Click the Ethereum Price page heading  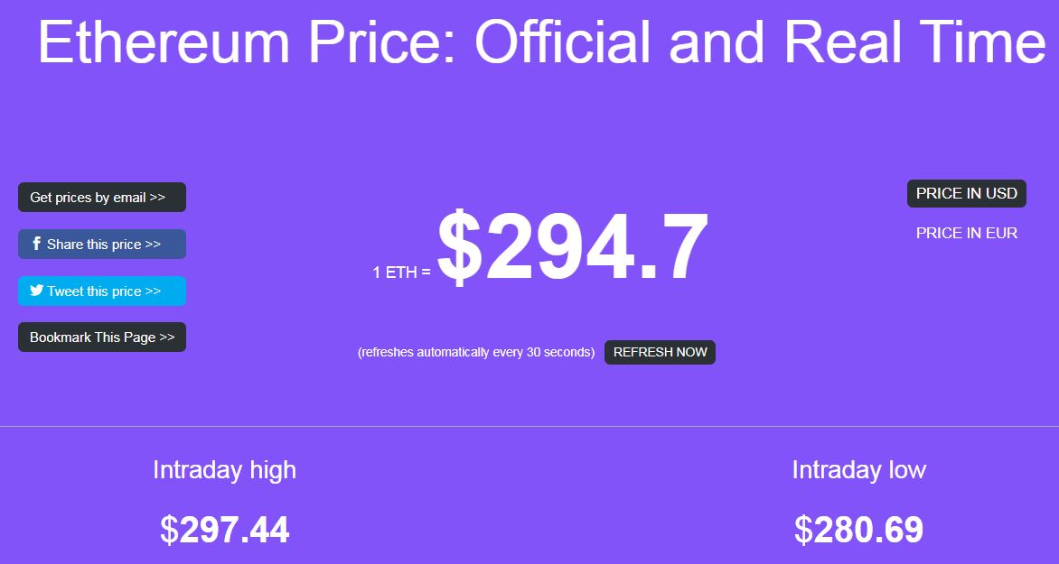pyautogui.click(x=541, y=42)
